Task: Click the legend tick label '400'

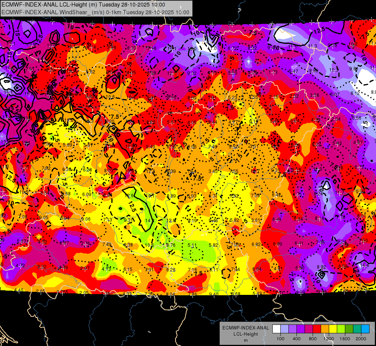Action: tap(296, 339)
